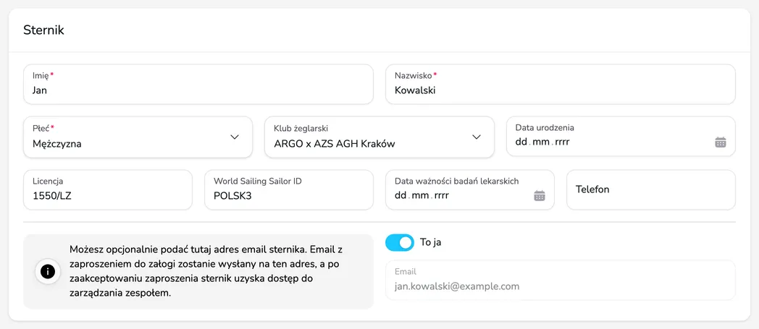The width and height of the screenshot is (759, 329).
Task: Click the Data ważności badań lekarskich input
Action: tap(469, 190)
